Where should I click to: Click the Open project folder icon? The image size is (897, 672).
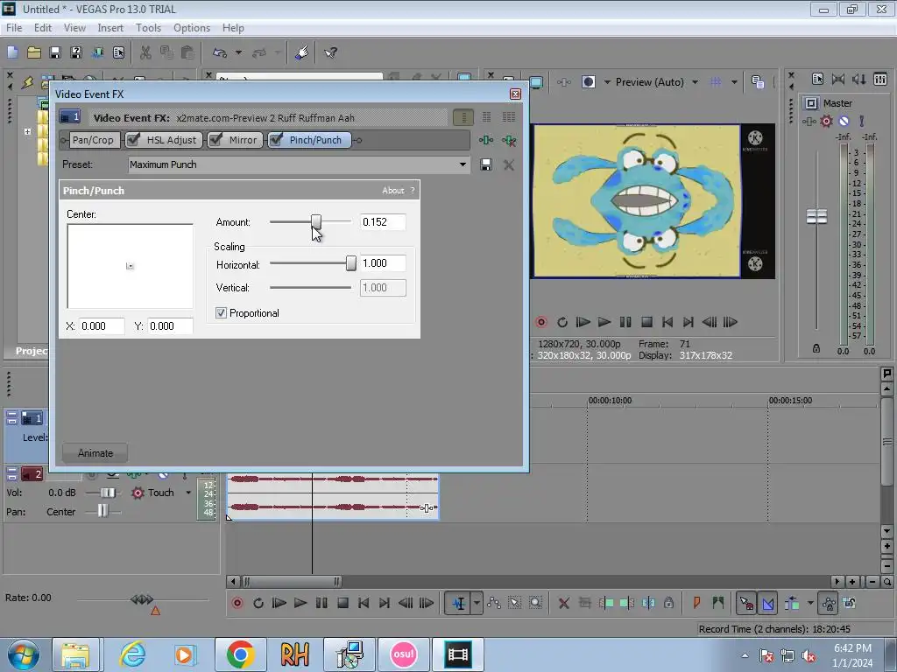pyautogui.click(x=34, y=52)
